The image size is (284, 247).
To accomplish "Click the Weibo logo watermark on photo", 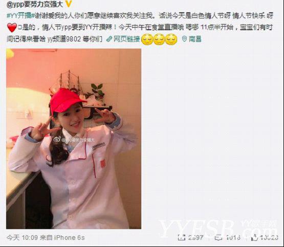I will pyautogui.click(x=57, y=139).
